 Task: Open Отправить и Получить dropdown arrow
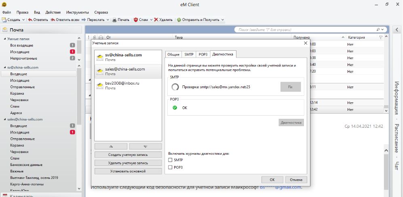click(x=223, y=20)
